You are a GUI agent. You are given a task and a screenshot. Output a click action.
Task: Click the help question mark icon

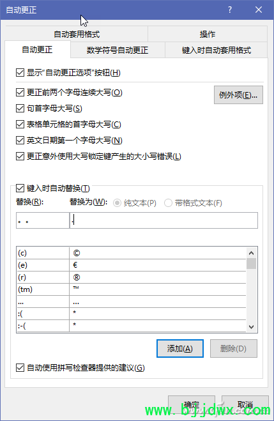[x=230, y=10]
